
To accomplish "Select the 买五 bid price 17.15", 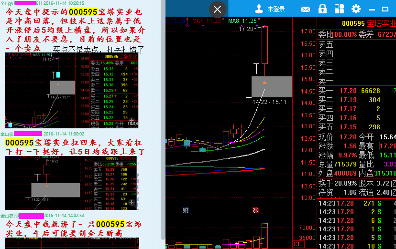I will [348, 127].
